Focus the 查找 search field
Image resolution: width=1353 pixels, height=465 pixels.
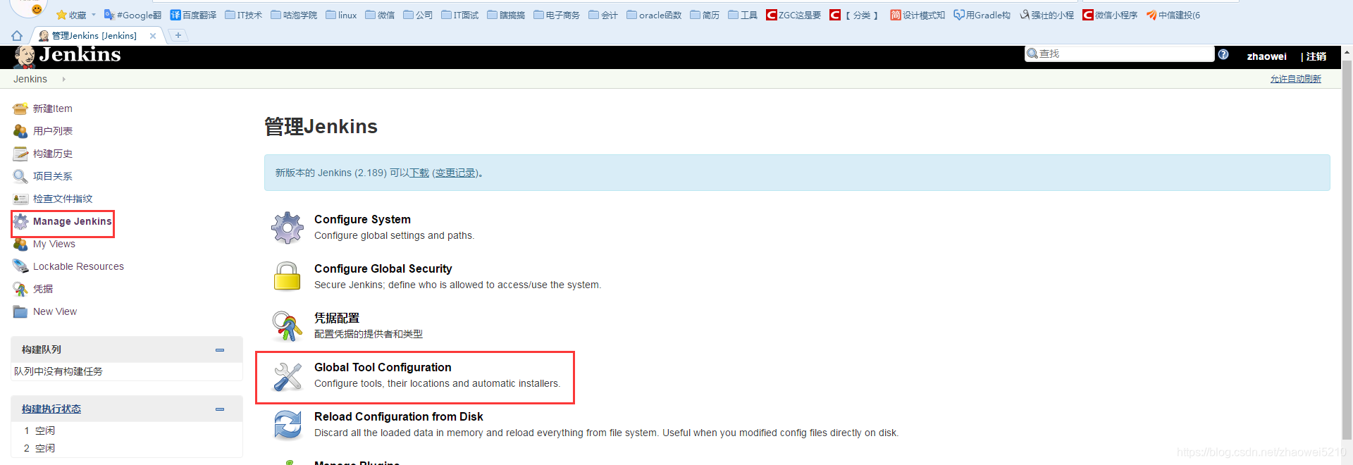[1119, 54]
